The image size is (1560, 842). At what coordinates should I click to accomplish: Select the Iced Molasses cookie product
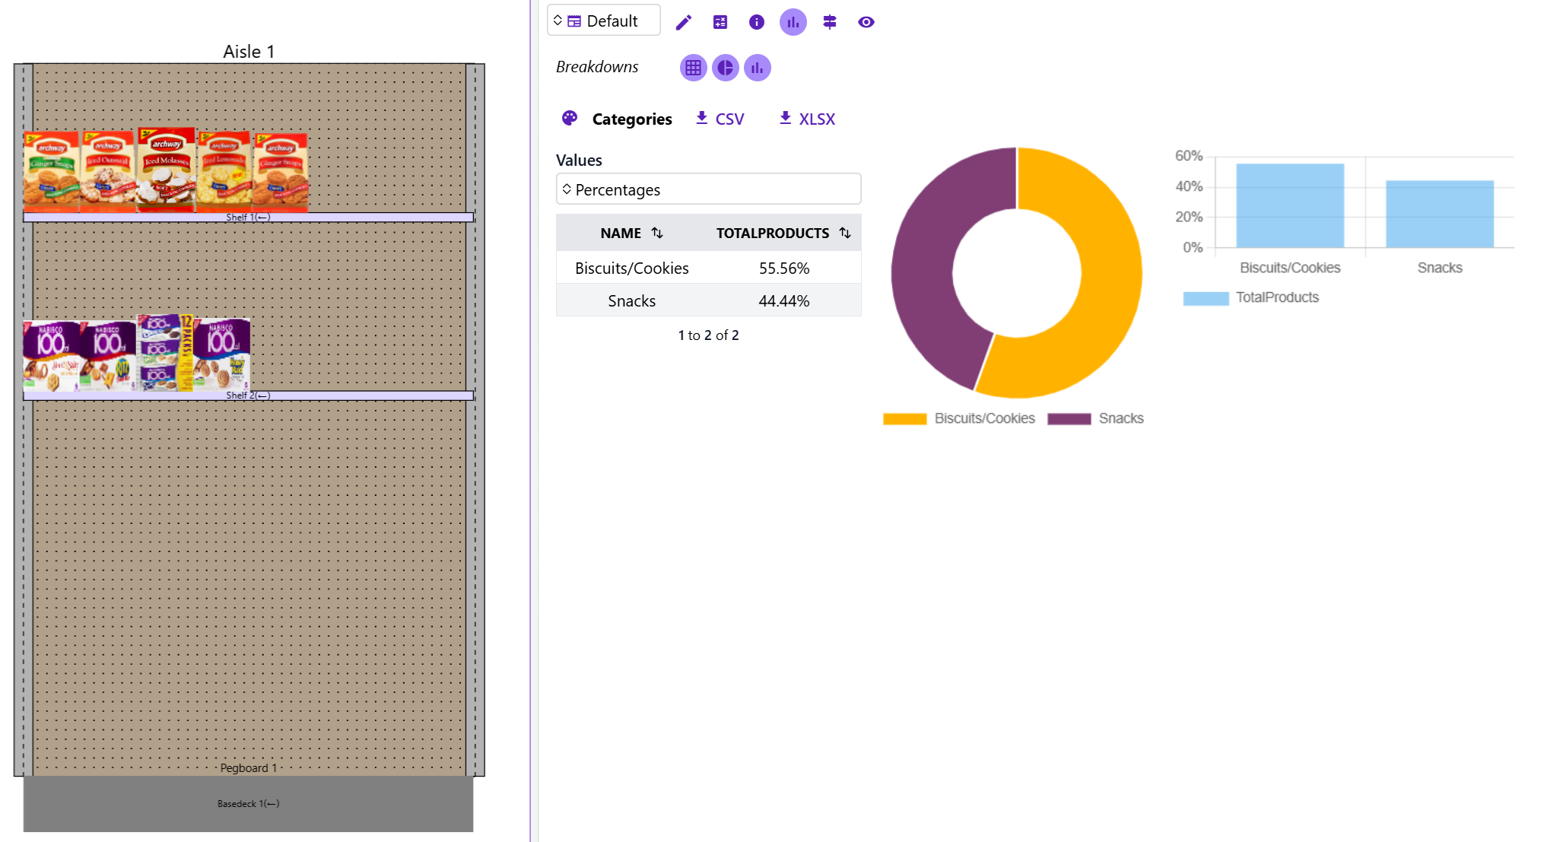point(167,170)
